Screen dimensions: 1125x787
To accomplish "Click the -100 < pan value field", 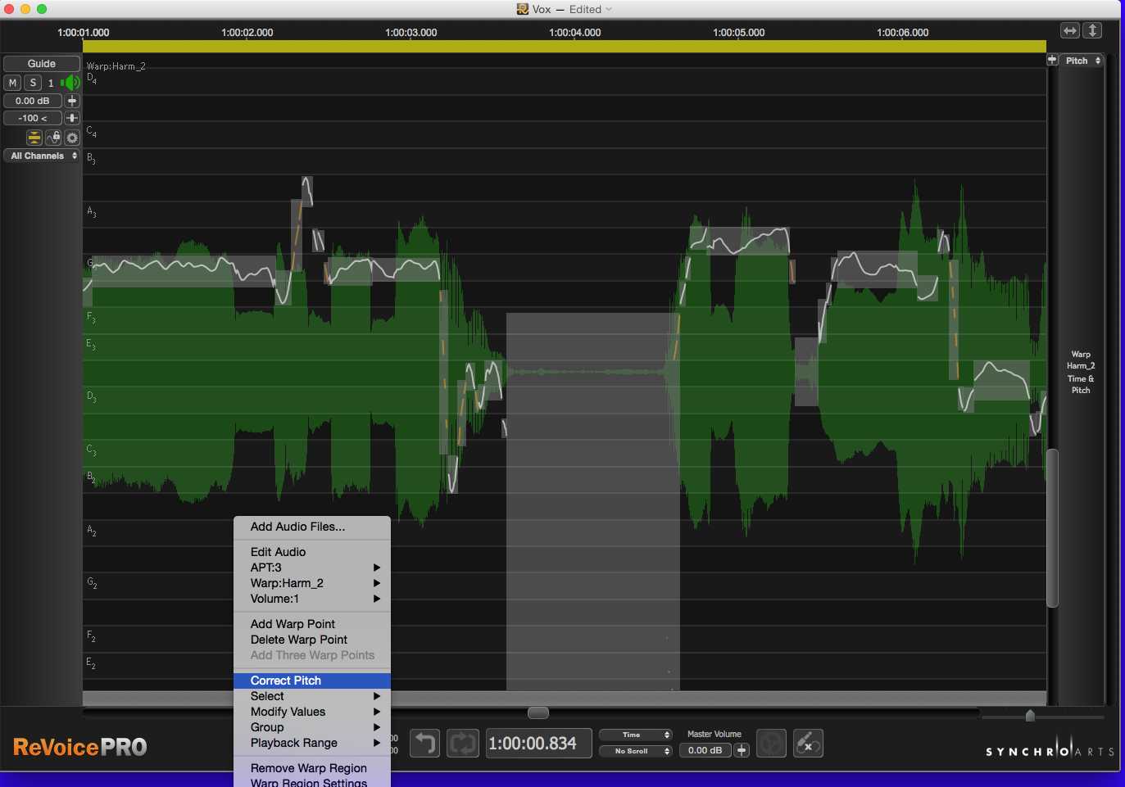I will click(33, 118).
